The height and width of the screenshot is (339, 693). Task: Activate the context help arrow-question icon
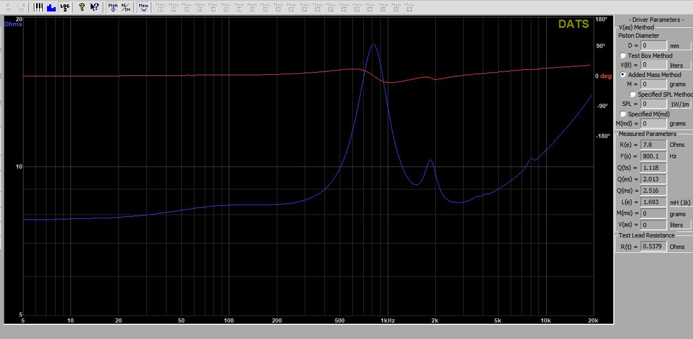[x=94, y=7]
